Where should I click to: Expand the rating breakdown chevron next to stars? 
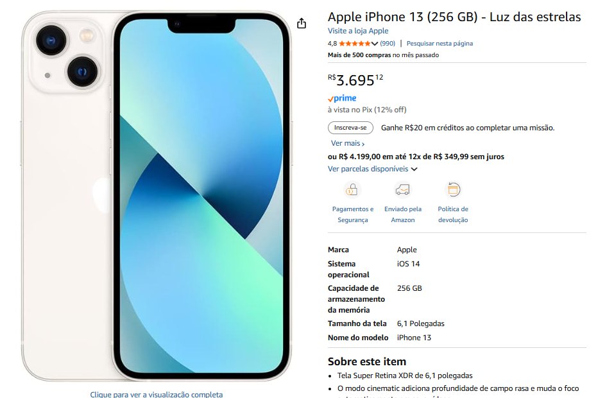375,44
